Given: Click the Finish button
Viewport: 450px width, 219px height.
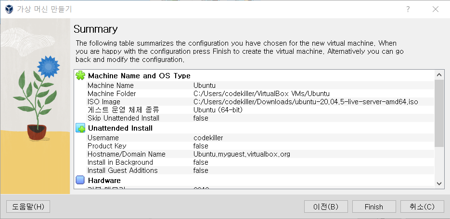Looking at the screenshot, I should [x=374, y=207].
